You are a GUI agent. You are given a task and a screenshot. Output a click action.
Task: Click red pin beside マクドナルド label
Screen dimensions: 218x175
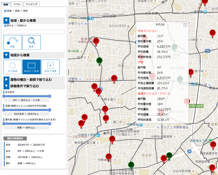pos(114,79)
